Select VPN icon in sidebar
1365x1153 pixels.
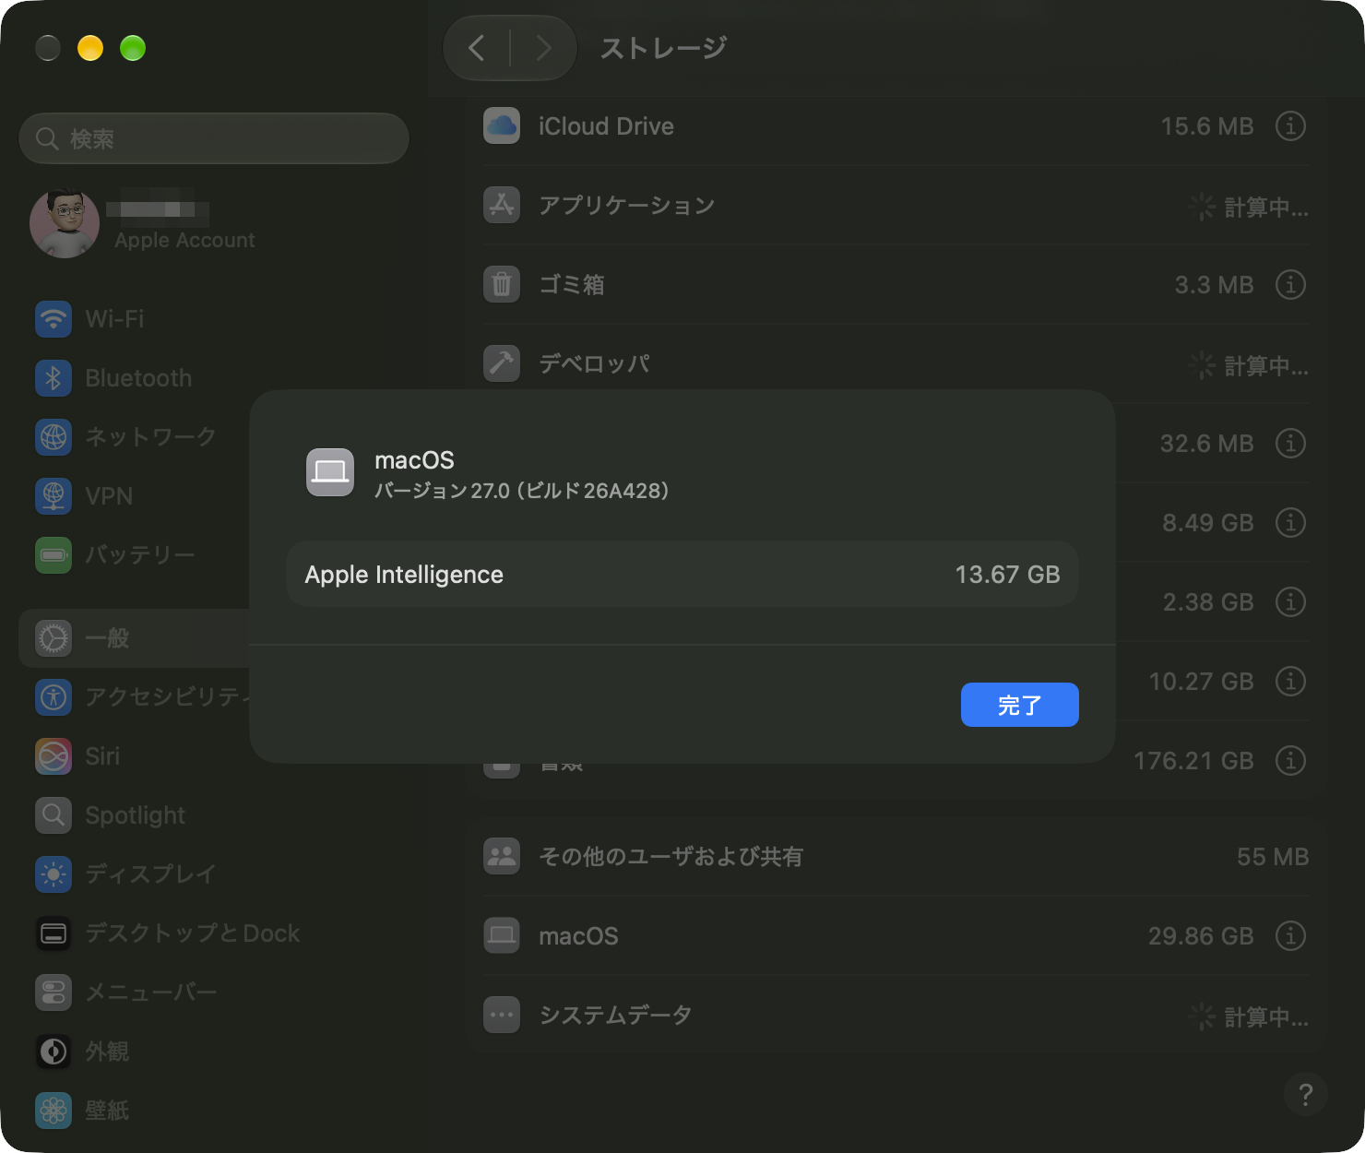[53, 496]
